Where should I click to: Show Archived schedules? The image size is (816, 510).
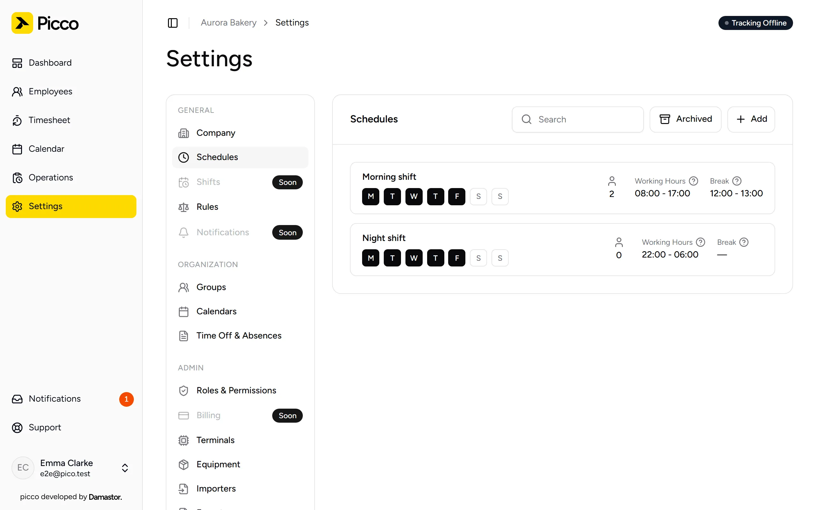[x=685, y=120]
